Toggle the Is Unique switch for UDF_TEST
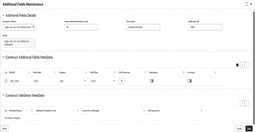The width and height of the screenshot is (255, 132). pyautogui.click(x=189, y=81)
